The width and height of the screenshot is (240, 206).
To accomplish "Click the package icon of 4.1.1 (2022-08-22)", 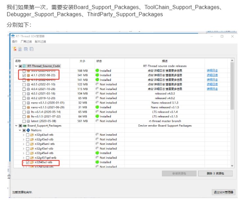I will tap(28, 75).
